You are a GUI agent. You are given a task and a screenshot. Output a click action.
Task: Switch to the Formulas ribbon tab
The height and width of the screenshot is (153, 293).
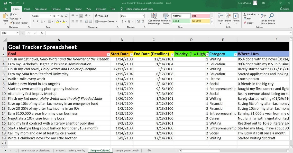tap(56, 9)
